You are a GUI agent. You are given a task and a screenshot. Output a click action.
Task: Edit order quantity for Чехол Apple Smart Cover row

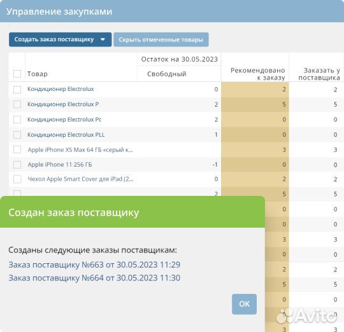(x=335, y=179)
